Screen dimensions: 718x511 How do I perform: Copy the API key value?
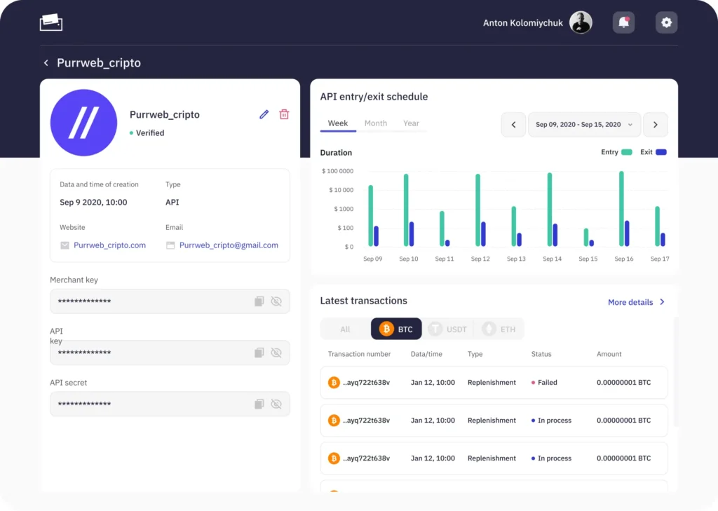[259, 353]
